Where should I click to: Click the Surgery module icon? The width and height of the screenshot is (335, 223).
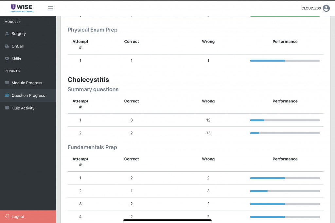[x=7, y=34]
